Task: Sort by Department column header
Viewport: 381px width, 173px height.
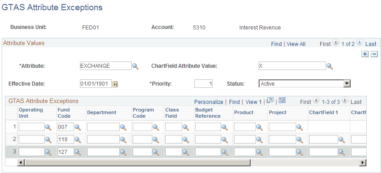Action: (x=101, y=112)
